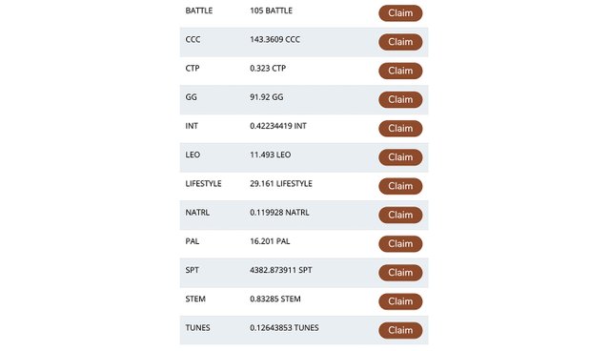Click the 0.119928 NATRL amount
Image resolution: width=610 pixels, height=351 pixels.
point(279,213)
